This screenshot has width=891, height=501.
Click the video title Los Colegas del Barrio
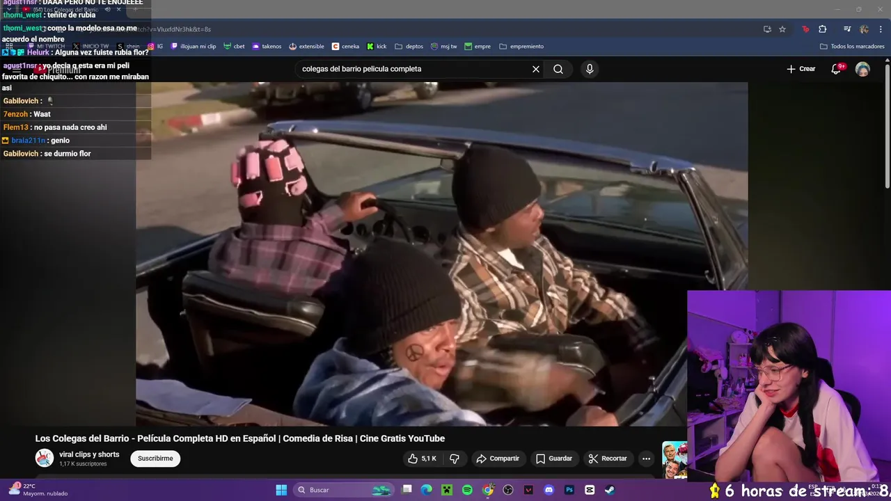coord(240,438)
